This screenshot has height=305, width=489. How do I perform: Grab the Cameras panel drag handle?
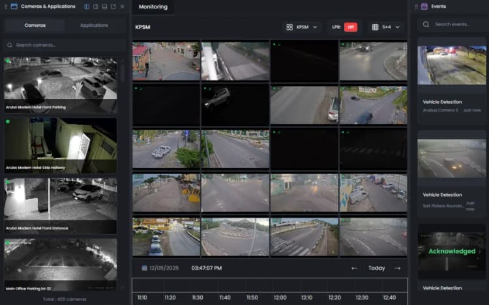pos(6,7)
